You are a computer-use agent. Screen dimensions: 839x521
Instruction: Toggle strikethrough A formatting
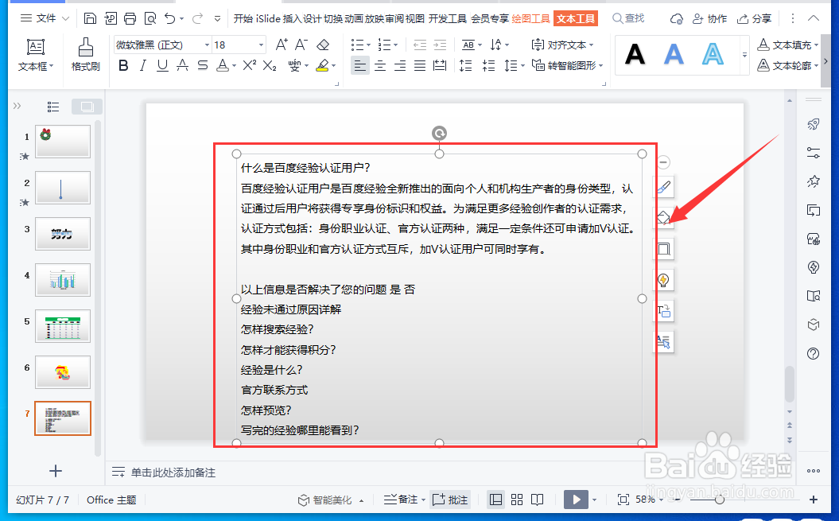coord(182,65)
